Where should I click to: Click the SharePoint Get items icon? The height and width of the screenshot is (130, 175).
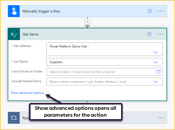14,34
